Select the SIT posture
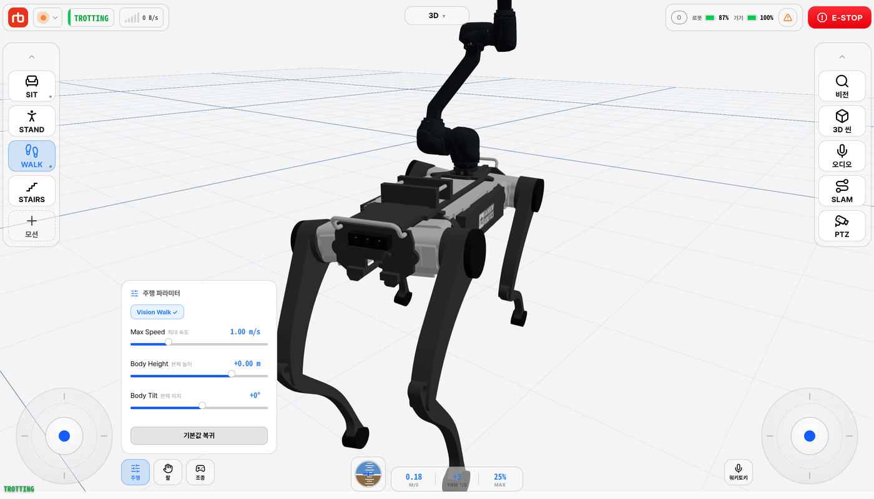This screenshot has width=874, height=499. point(32,86)
